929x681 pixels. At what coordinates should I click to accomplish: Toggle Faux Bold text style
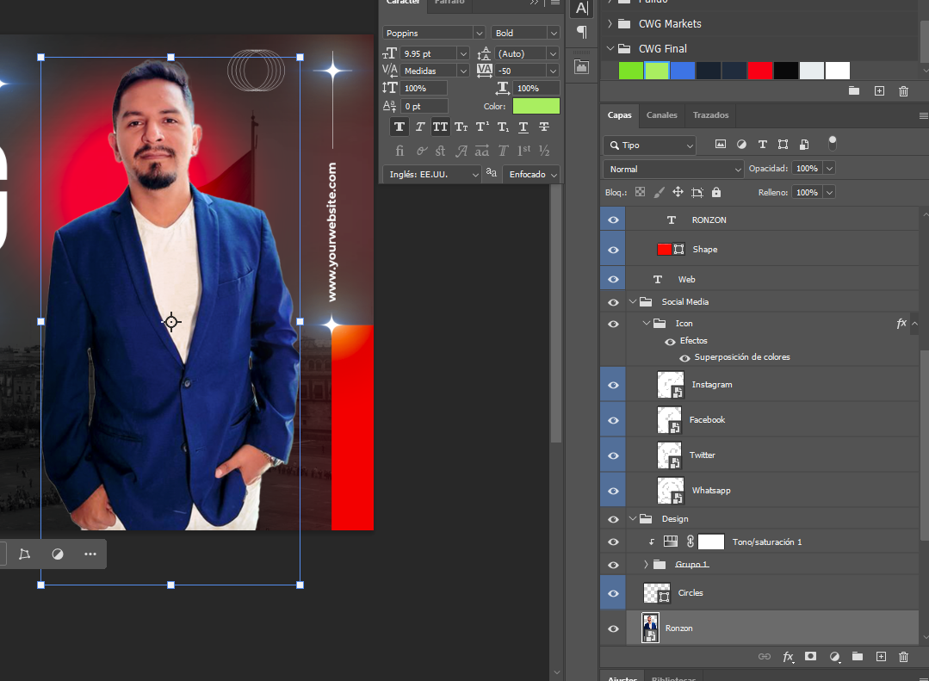pyautogui.click(x=399, y=127)
